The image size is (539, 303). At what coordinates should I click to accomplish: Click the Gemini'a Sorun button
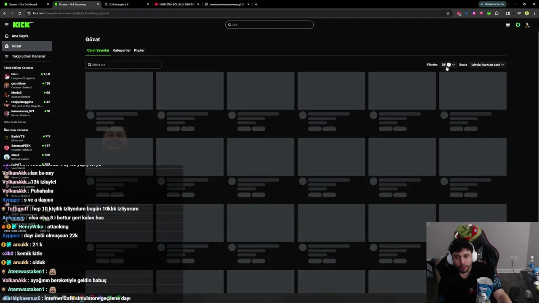click(x=492, y=4)
